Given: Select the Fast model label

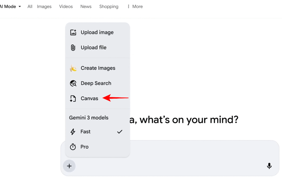Looking at the screenshot, I should tap(85, 131).
